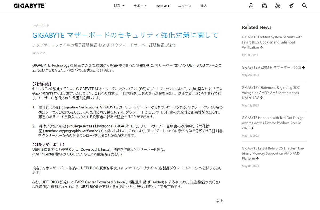Click the news date 'May 15, 2023'
Image resolution: width=320 pixels, height=210 pixels.
click(x=250, y=136)
